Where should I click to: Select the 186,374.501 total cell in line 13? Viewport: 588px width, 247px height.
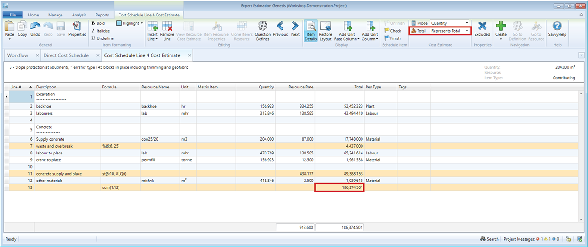coord(339,188)
